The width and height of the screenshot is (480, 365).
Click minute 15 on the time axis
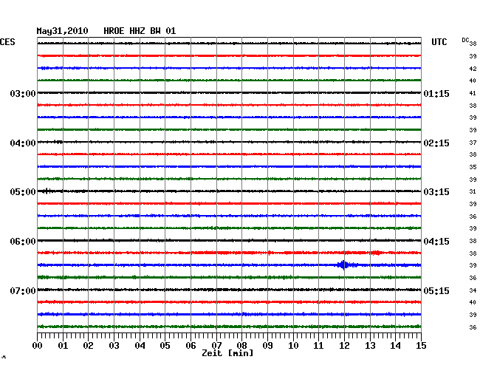coord(421,346)
